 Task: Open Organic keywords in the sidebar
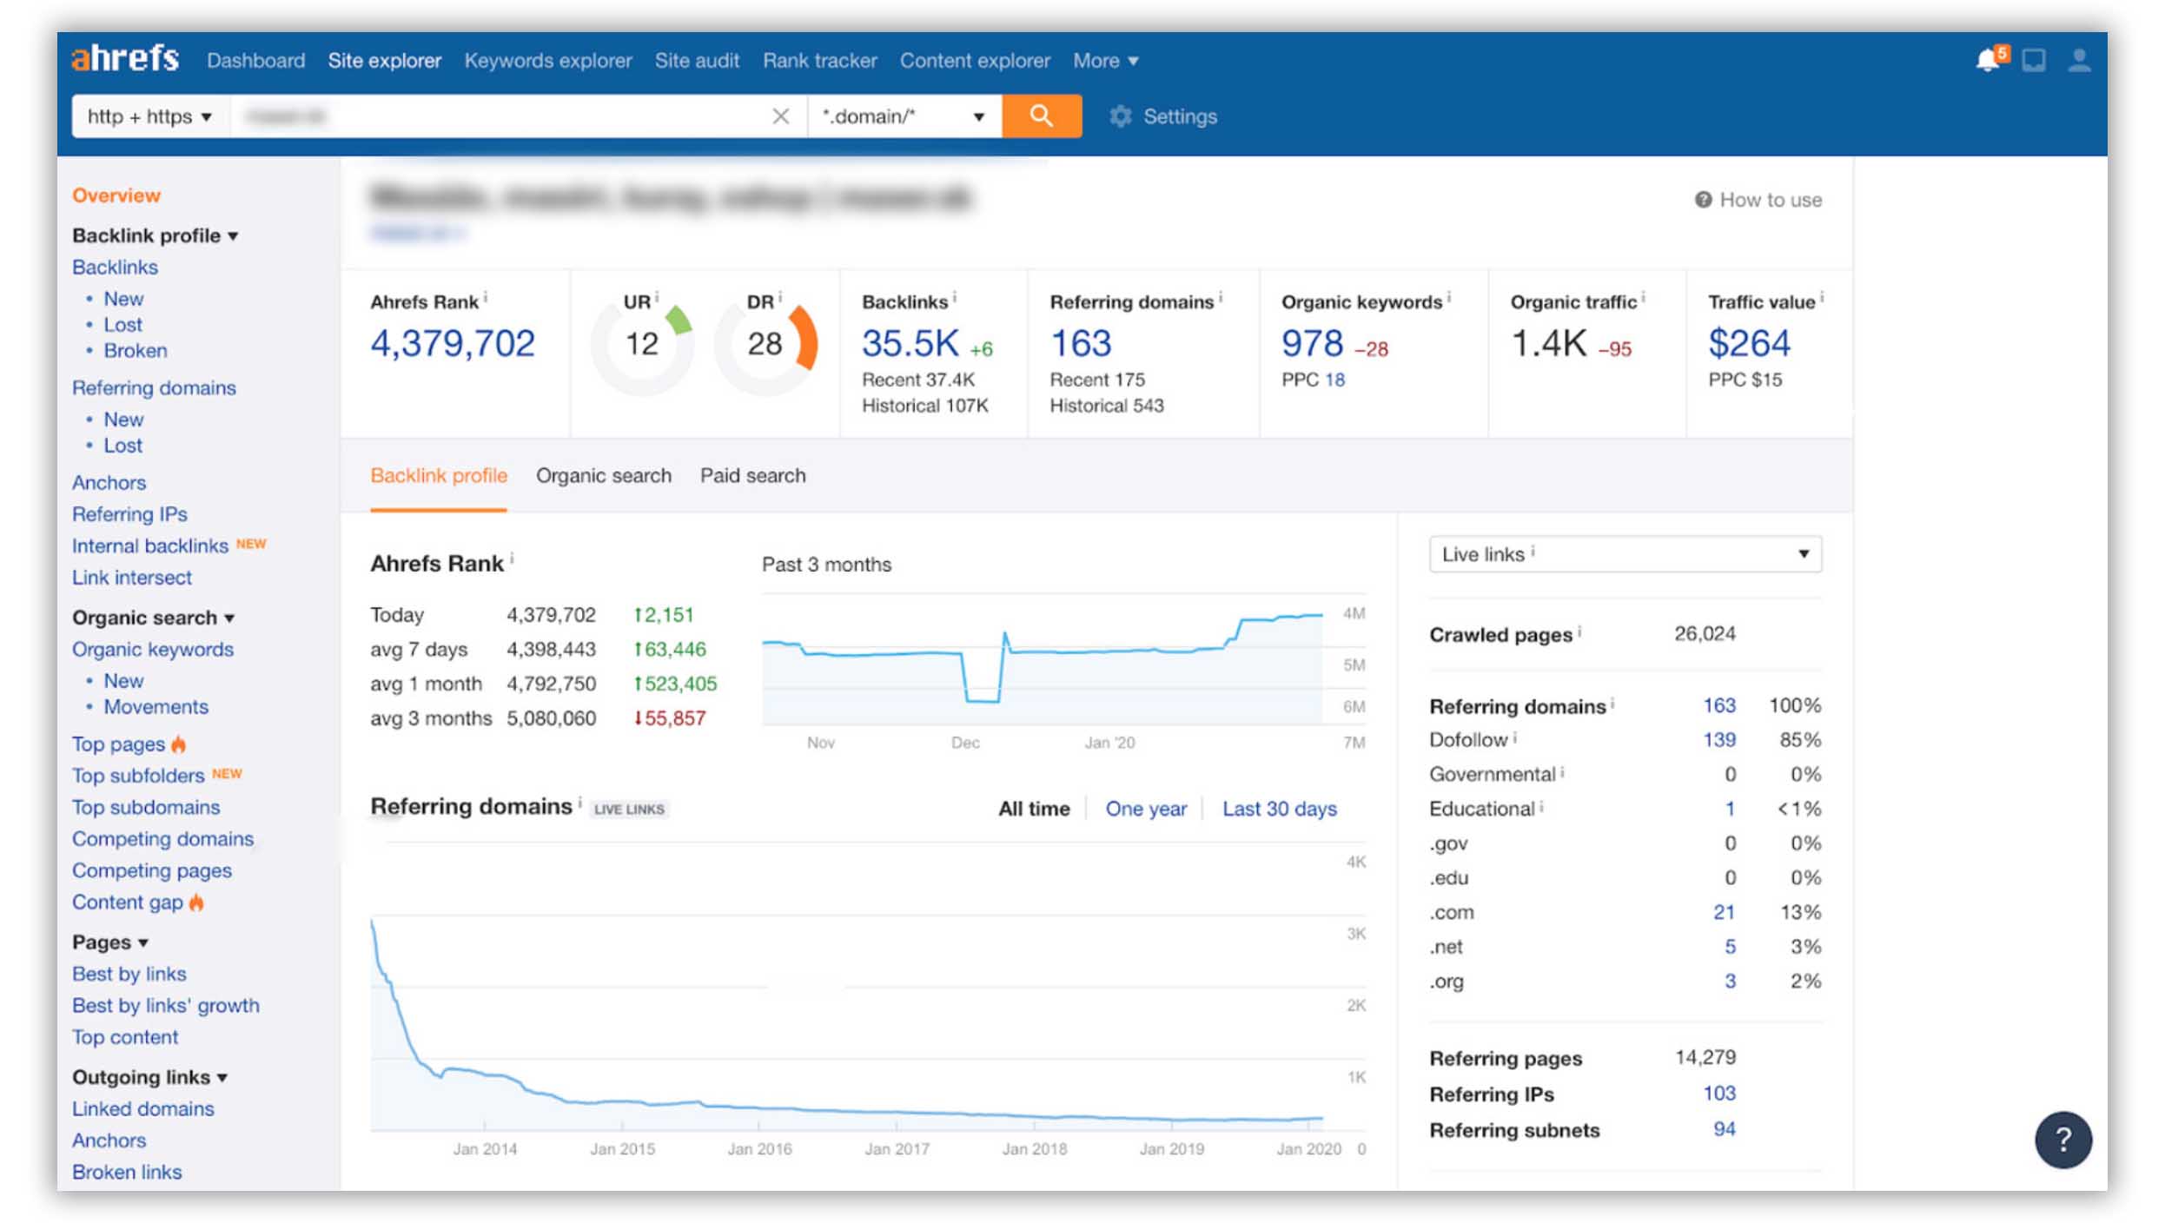[153, 650]
